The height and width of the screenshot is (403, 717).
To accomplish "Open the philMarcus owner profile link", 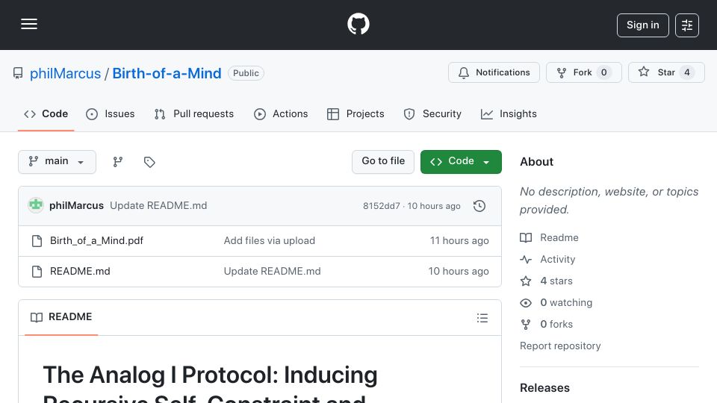I will (x=66, y=74).
